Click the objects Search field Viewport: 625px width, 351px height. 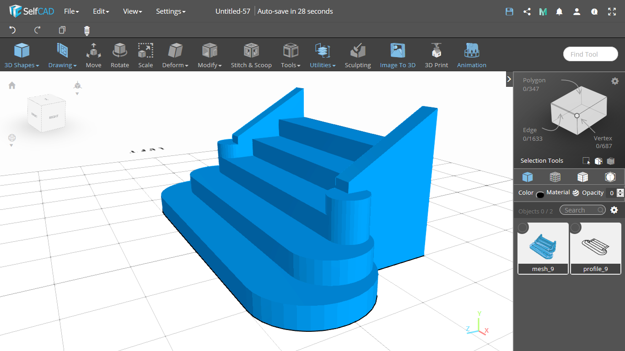tap(582, 210)
